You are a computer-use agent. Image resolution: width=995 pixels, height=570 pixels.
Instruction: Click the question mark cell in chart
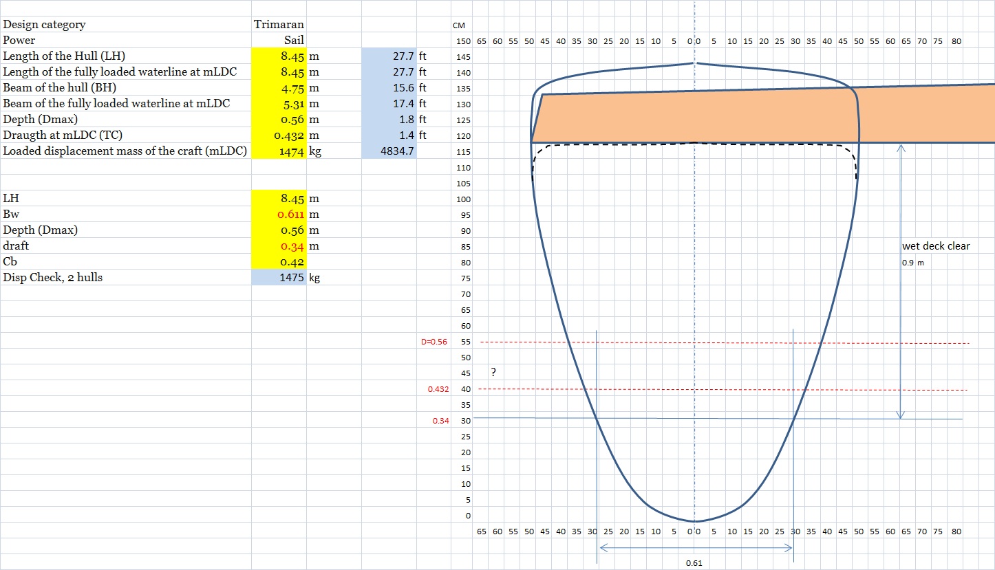point(493,373)
